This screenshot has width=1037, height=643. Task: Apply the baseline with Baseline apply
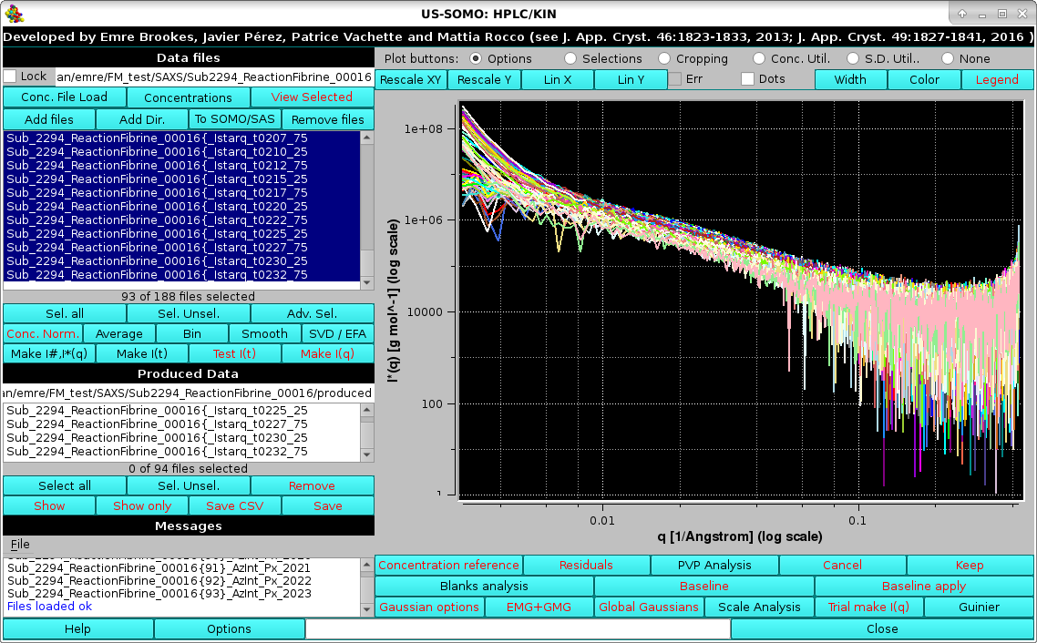click(x=924, y=586)
